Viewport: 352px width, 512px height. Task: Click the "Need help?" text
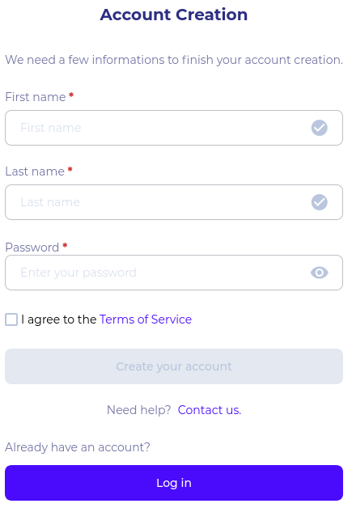click(138, 410)
